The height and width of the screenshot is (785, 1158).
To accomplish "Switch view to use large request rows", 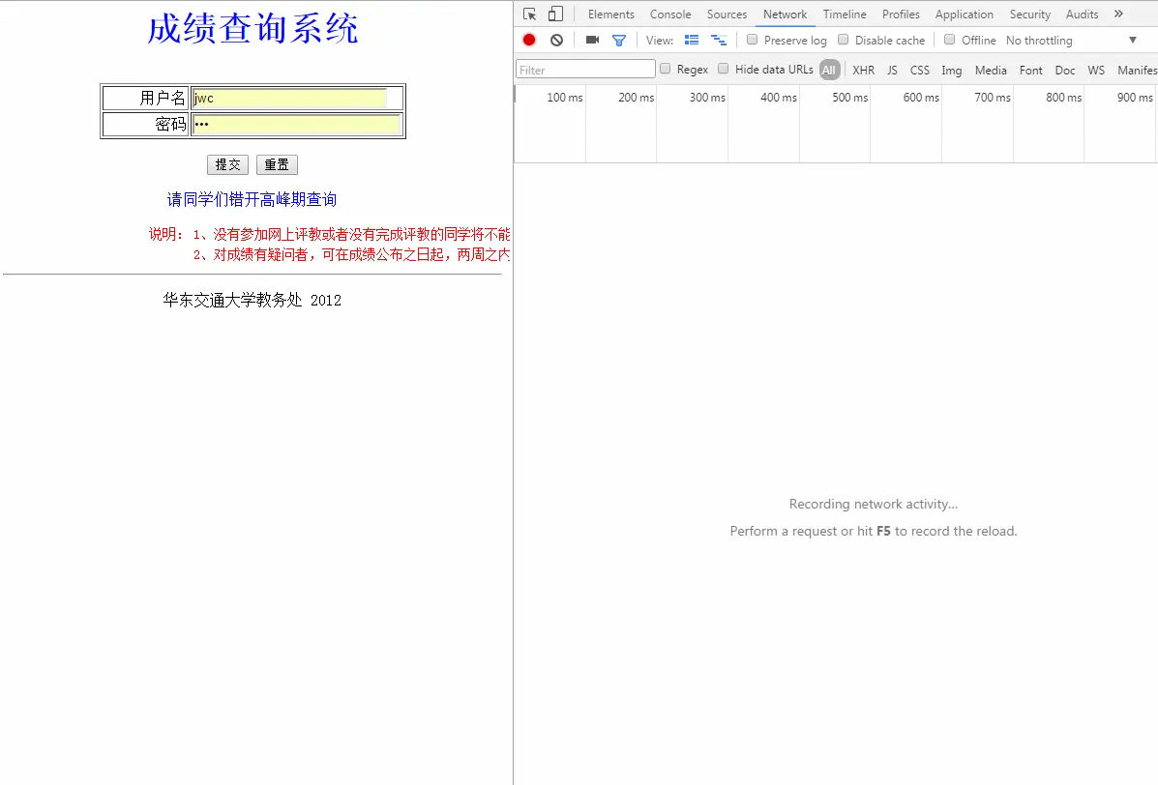I will pos(691,40).
